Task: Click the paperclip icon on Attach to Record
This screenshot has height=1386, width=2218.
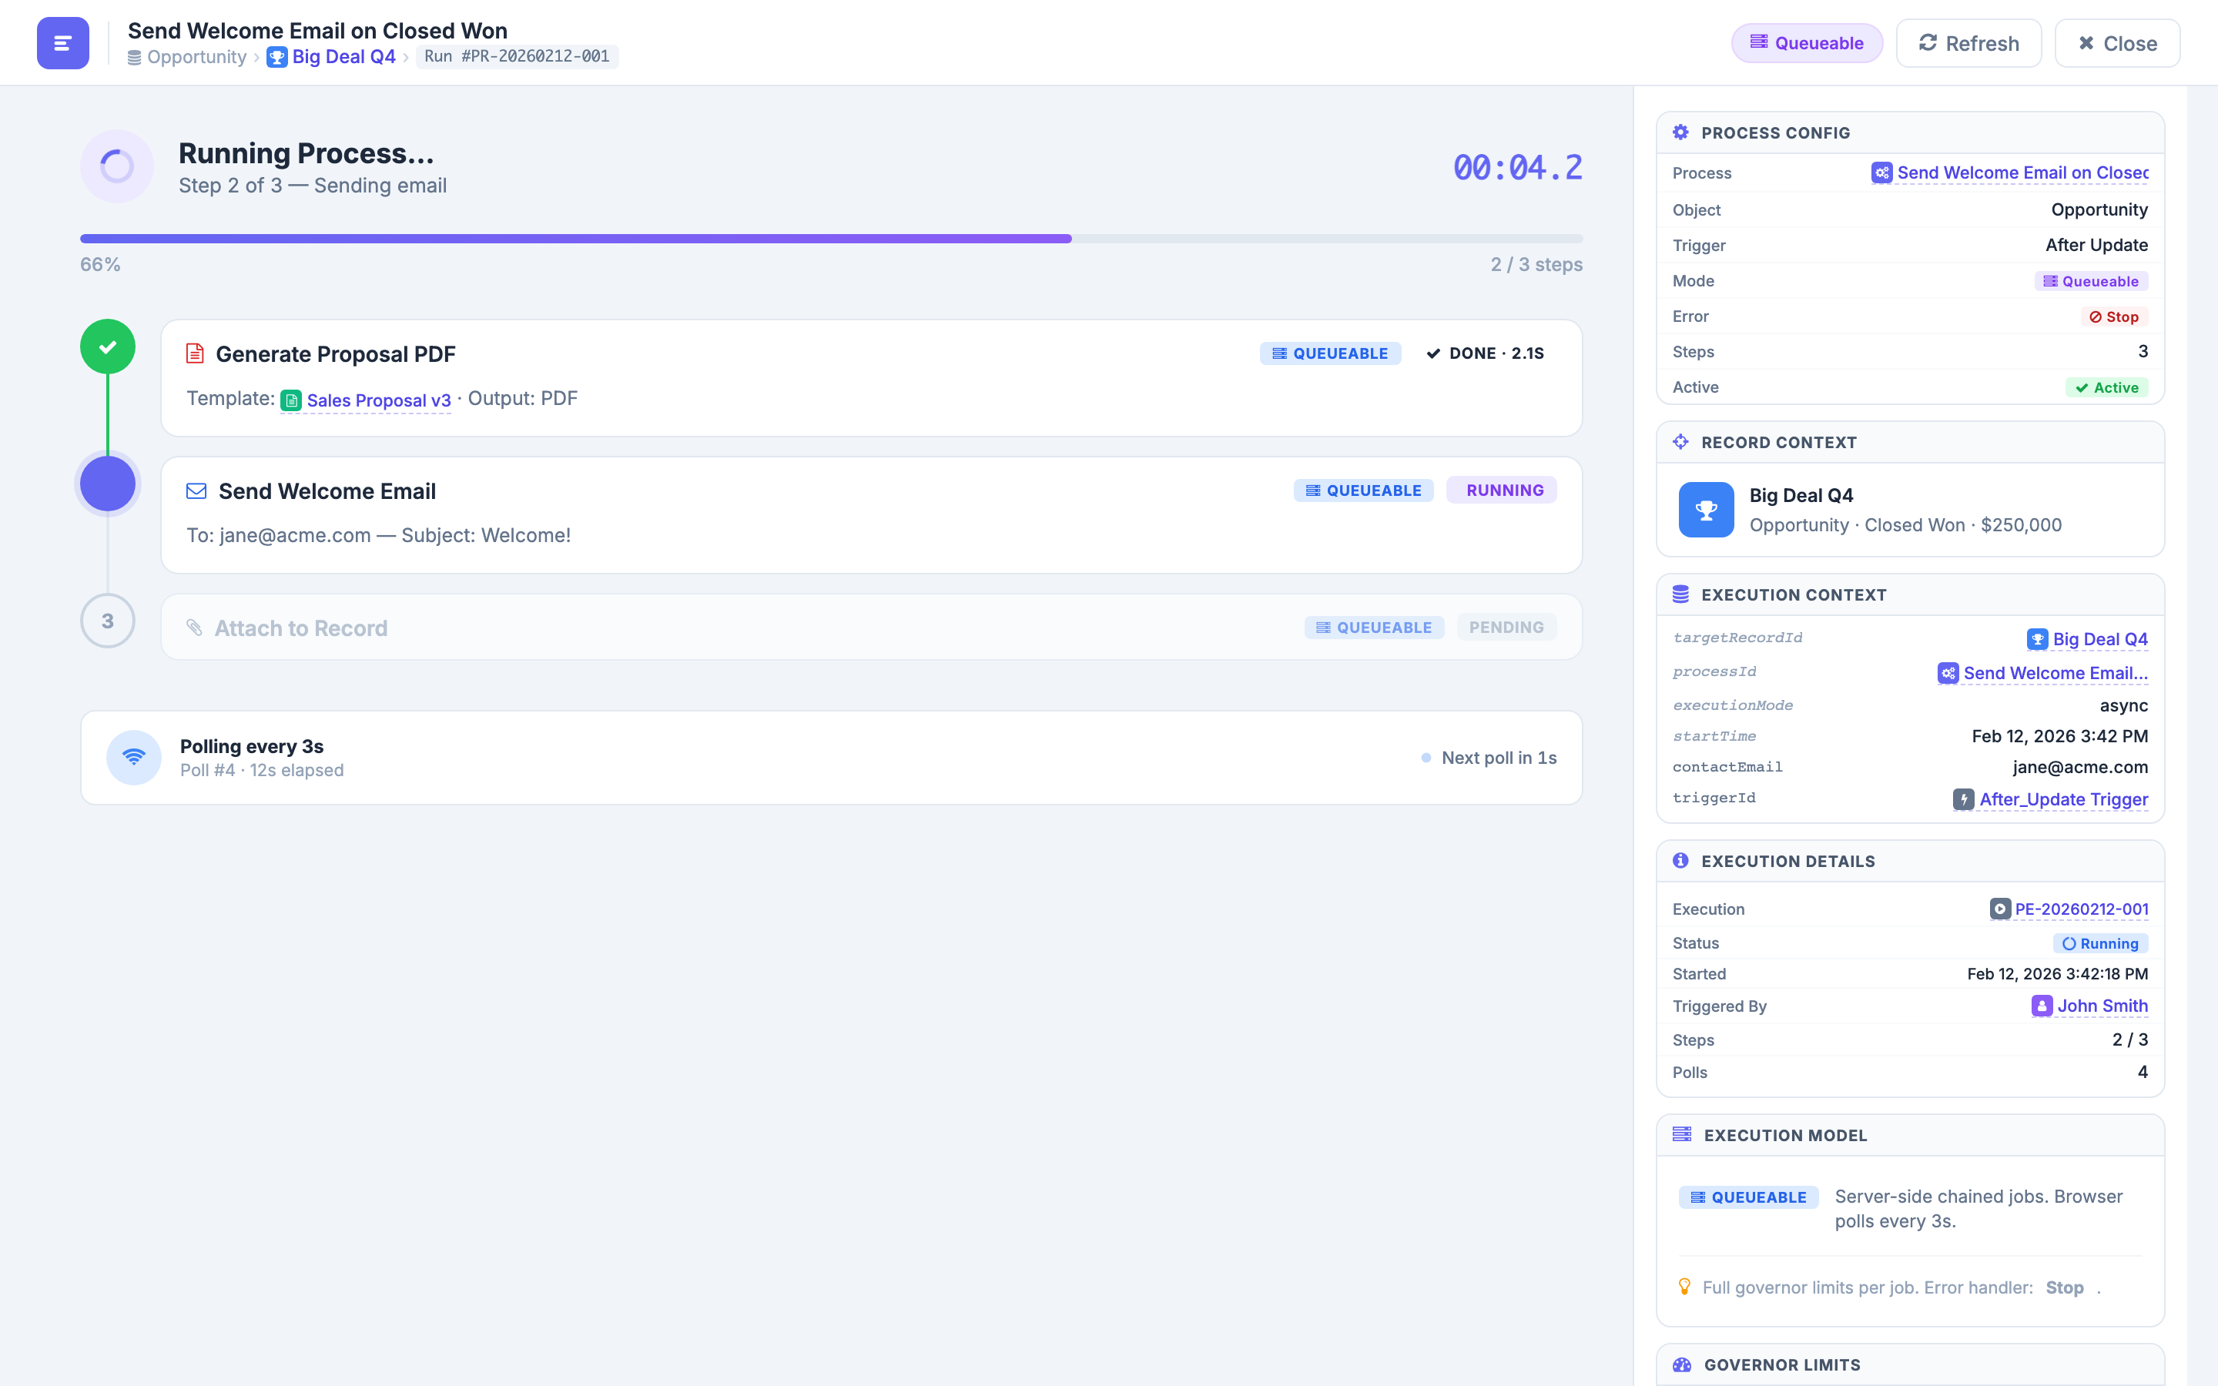Action: coord(194,627)
